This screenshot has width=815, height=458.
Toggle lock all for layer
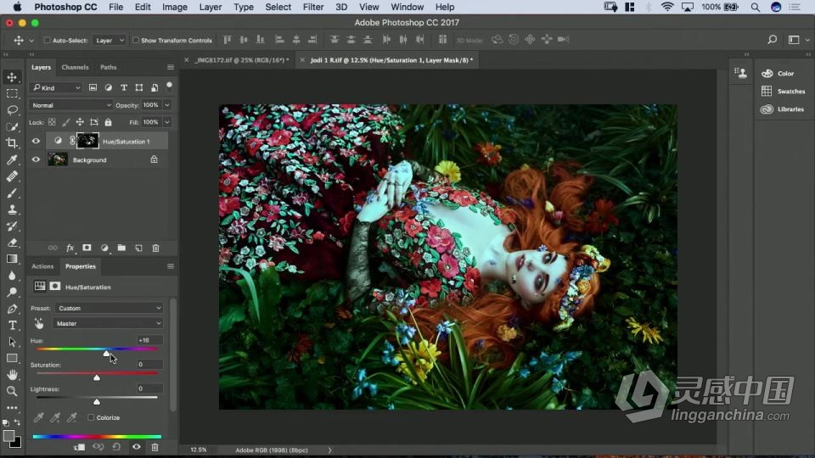108,122
